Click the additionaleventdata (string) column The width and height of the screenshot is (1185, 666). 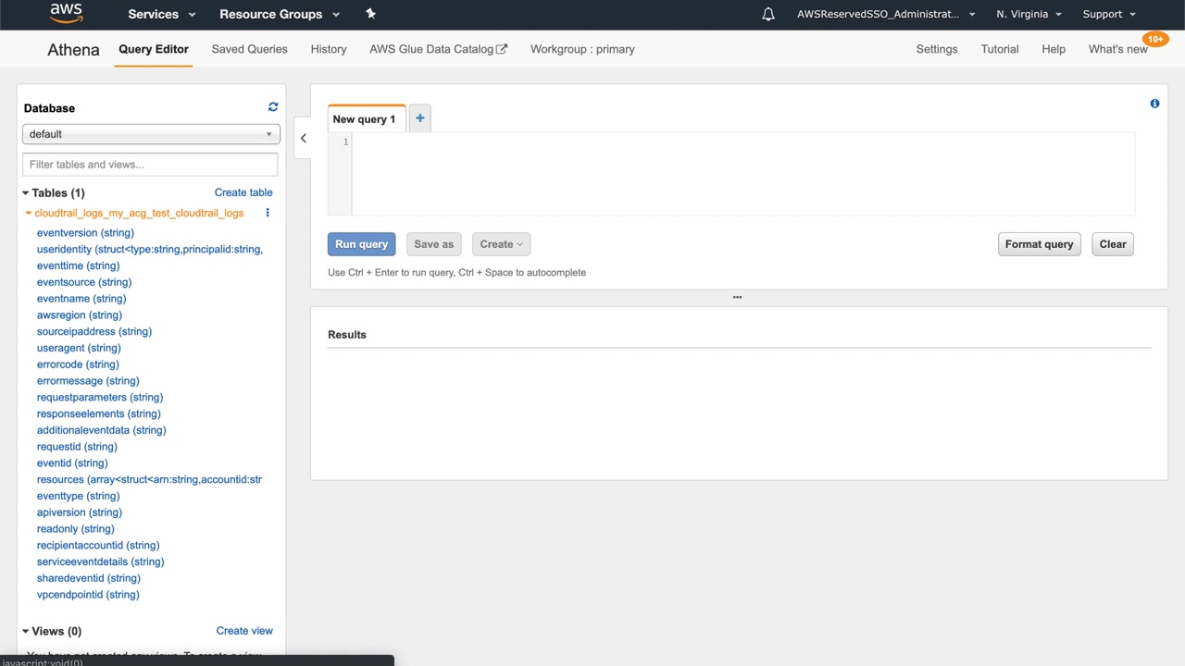click(x=102, y=431)
